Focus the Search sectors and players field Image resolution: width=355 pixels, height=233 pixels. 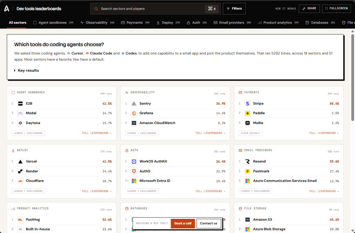155,9
